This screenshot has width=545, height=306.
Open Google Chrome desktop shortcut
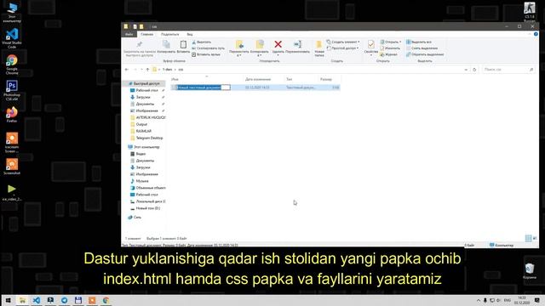[12, 65]
